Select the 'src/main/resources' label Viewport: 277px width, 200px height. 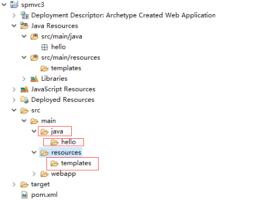71,58
